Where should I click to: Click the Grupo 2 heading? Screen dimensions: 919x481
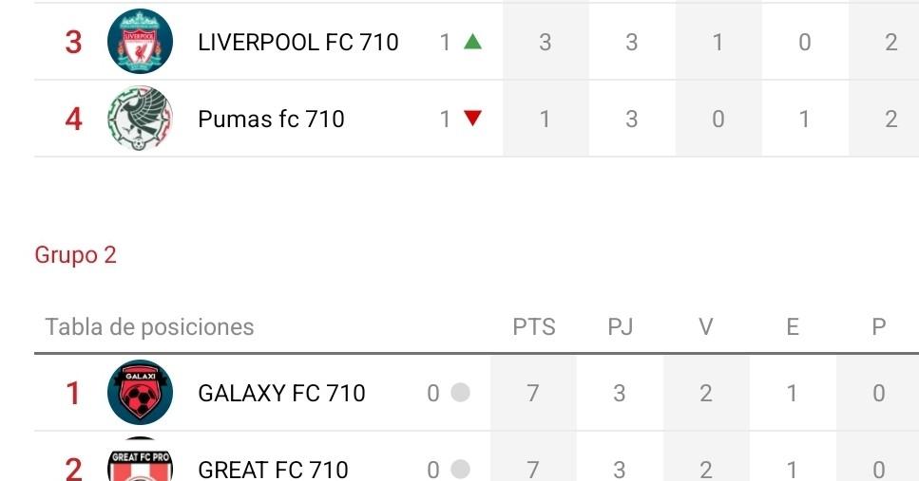click(75, 255)
